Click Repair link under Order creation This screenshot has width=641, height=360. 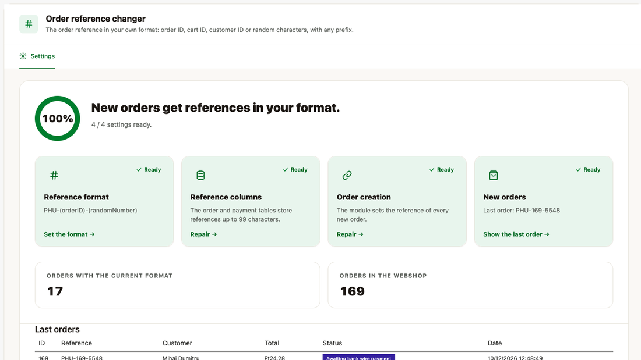350,234
